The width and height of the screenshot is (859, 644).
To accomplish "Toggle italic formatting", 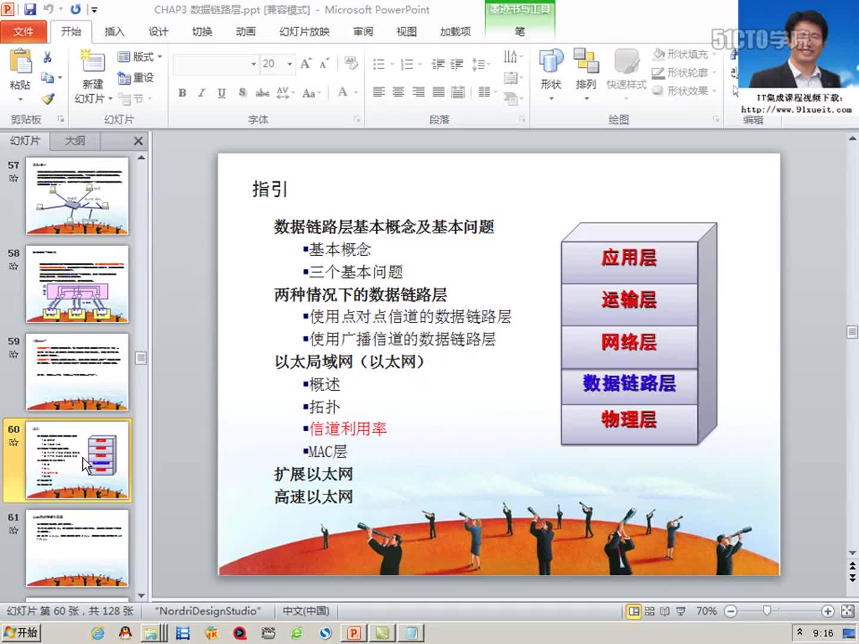I will coord(202,92).
